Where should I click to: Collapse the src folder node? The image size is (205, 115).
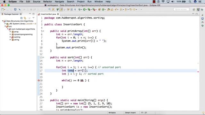point(5,26)
